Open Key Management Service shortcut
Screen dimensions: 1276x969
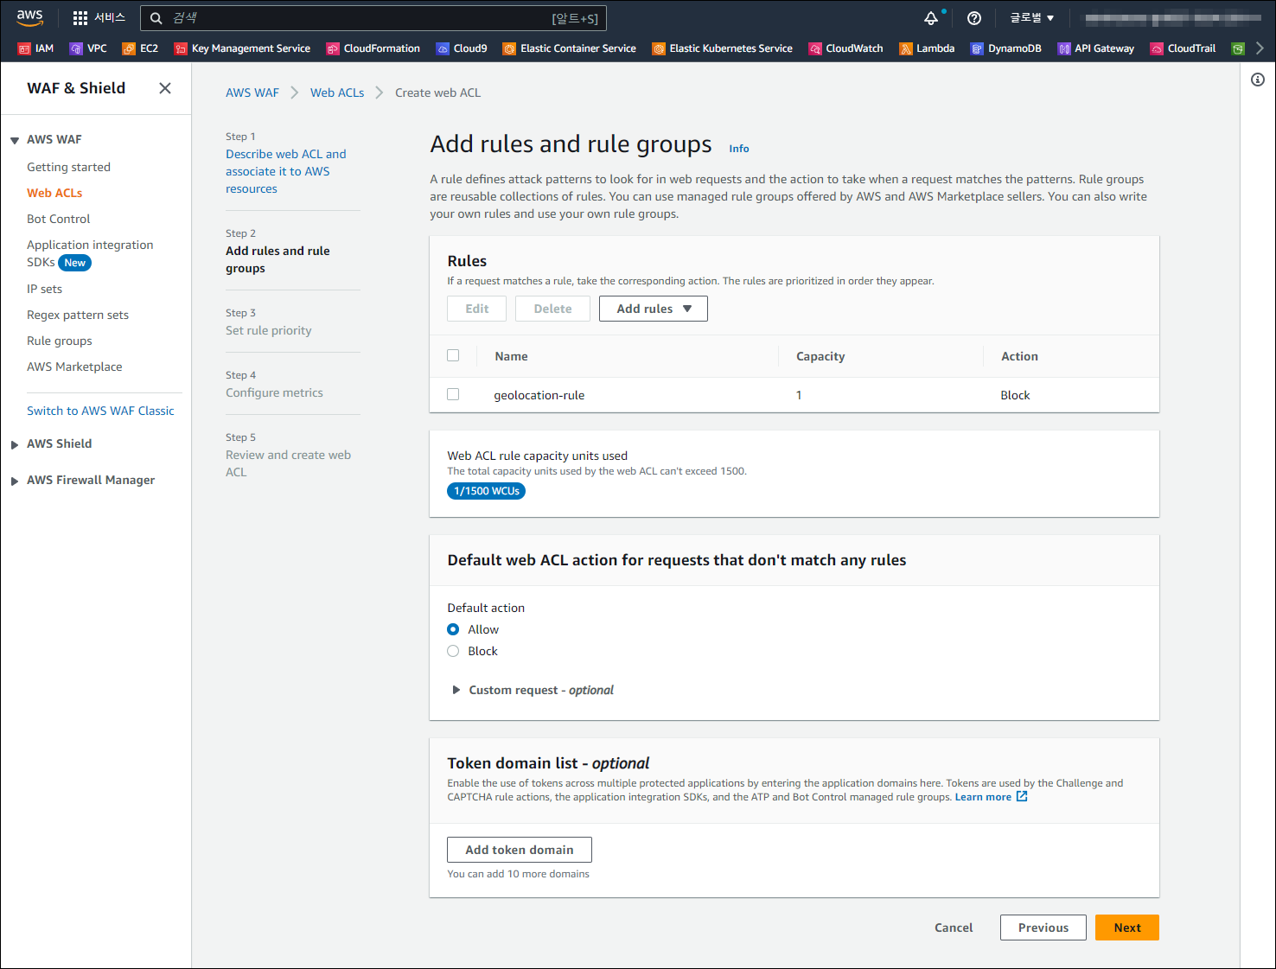click(x=242, y=48)
